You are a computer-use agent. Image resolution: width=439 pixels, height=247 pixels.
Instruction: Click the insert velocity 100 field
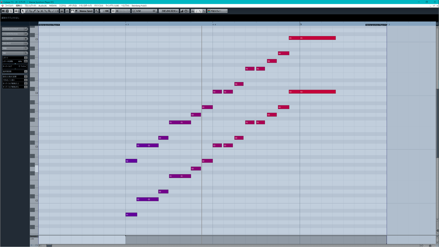coord(105,11)
